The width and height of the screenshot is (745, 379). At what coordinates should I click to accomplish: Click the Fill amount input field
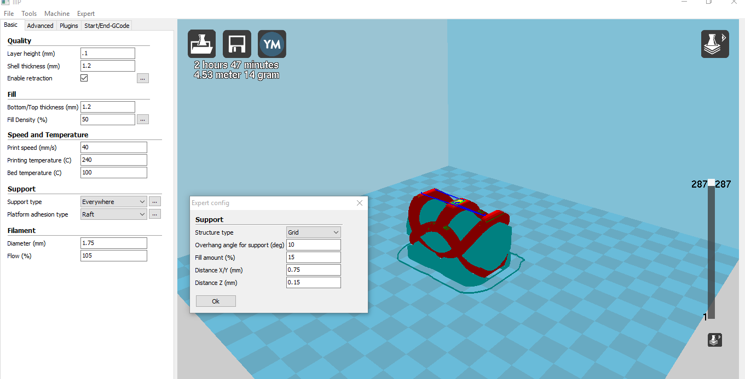314,257
